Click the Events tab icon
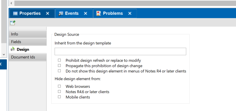Viewport: 236px width, 111px height. (61, 13)
